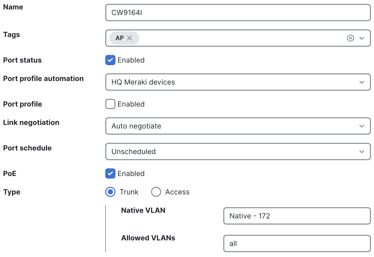Select the Trunk radio button
This screenshot has width=374, height=257.
click(110, 192)
